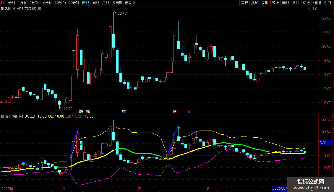Activate the 画线 drawing tool
334x192 pixels.
point(286,3)
